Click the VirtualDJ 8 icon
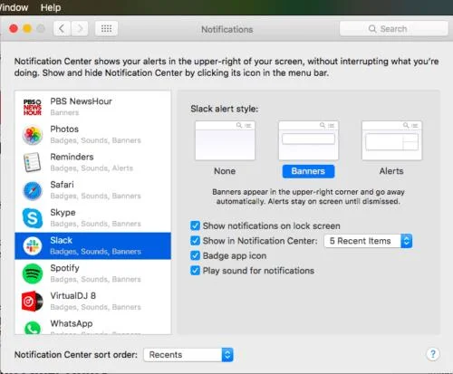This screenshot has height=374, width=453. pos(33,302)
